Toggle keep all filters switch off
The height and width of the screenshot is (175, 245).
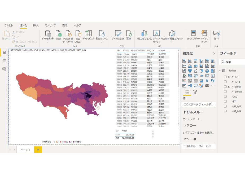tap(193, 139)
